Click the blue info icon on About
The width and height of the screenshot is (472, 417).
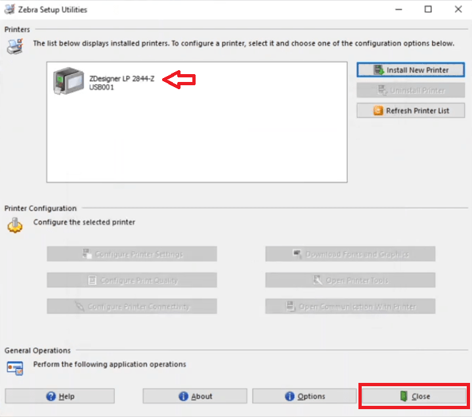tap(183, 396)
